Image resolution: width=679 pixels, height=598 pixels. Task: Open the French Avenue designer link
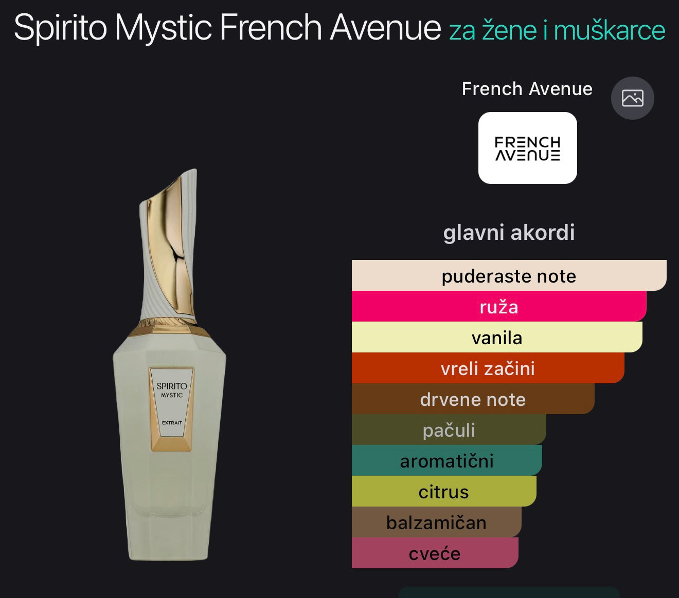(527, 89)
